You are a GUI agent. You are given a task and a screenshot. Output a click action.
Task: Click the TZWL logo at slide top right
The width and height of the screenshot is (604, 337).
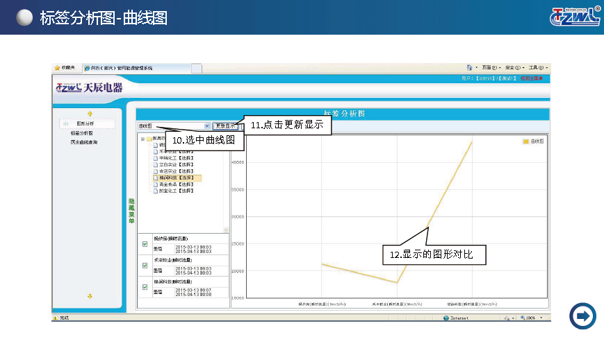(x=575, y=17)
